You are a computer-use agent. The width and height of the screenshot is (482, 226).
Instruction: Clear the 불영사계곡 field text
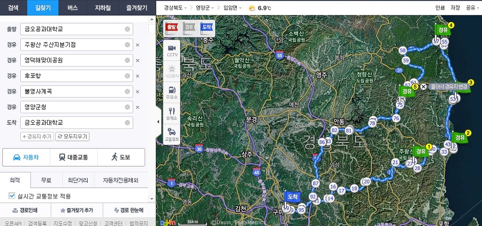(127, 91)
